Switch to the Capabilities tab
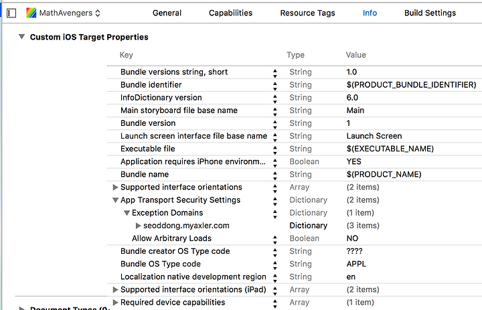The width and height of the screenshot is (482, 310). [230, 13]
